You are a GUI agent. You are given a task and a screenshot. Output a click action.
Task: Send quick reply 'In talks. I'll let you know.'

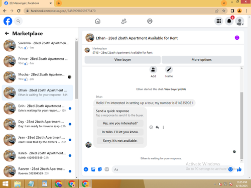pyautogui.click(x=120, y=132)
